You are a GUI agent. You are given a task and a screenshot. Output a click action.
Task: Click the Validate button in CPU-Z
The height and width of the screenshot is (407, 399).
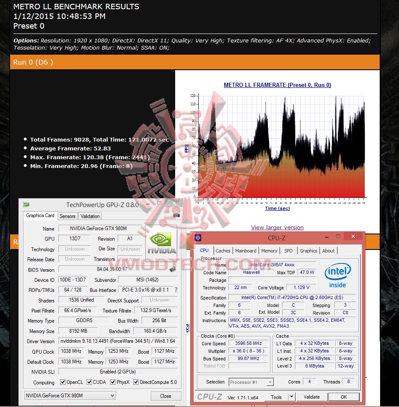click(x=312, y=397)
